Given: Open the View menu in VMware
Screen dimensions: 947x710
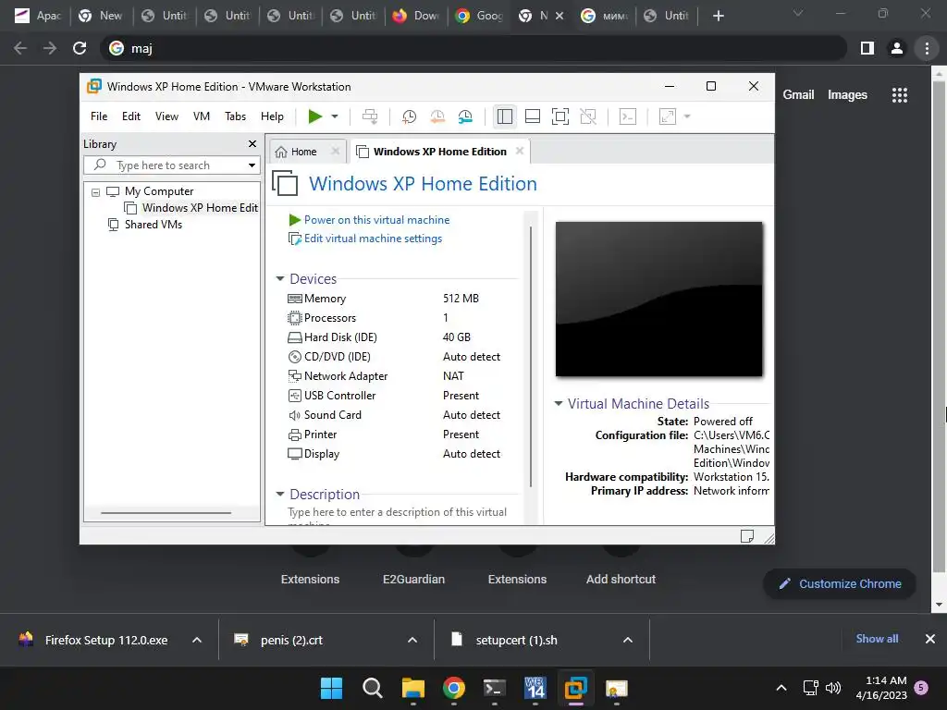Looking at the screenshot, I should coord(166,116).
